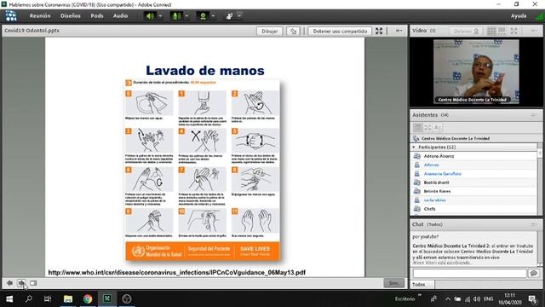The height and width of the screenshot is (307, 545).
Task: Expand the speaker options dropdown arrow
Action: [x=160, y=16]
